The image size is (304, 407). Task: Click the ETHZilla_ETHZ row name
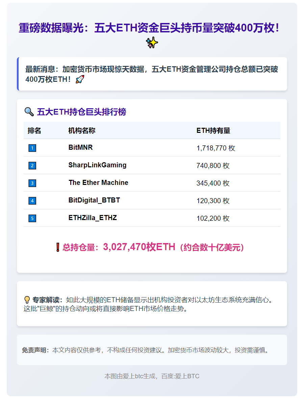tap(93, 218)
